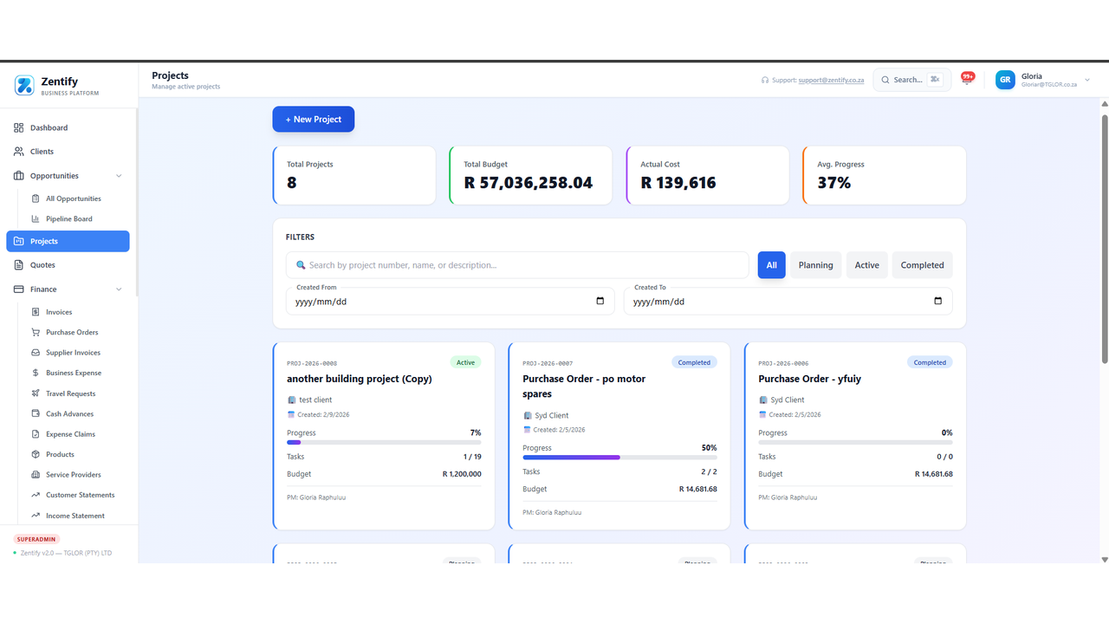The height and width of the screenshot is (624, 1109).
Task: Click the Zentify logo icon
Action: (x=24, y=85)
